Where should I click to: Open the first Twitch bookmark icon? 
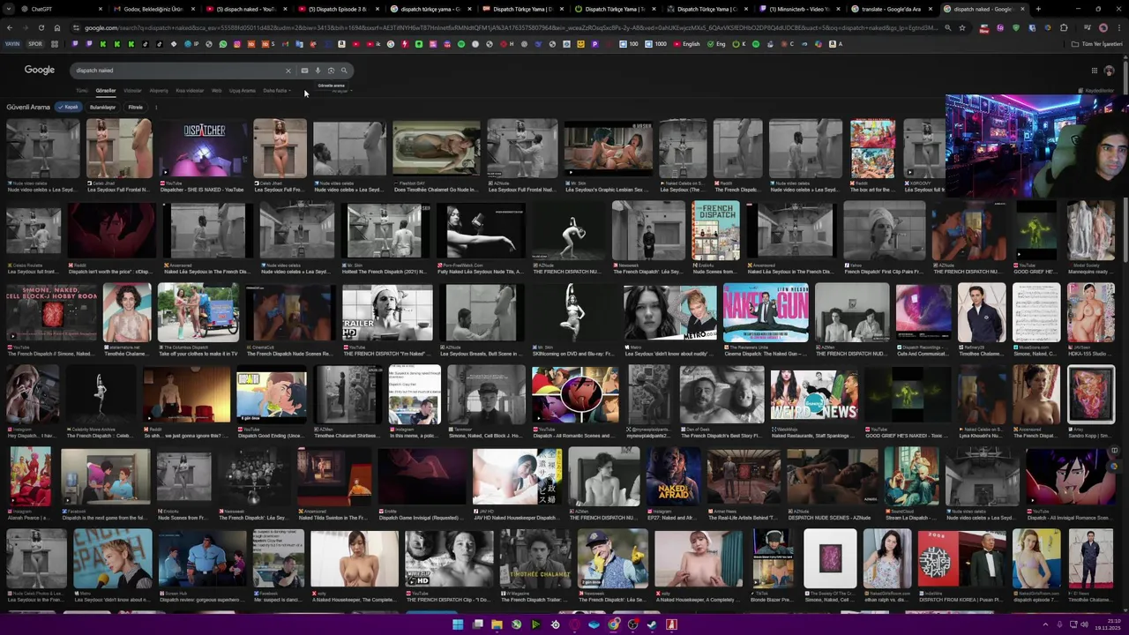75,44
